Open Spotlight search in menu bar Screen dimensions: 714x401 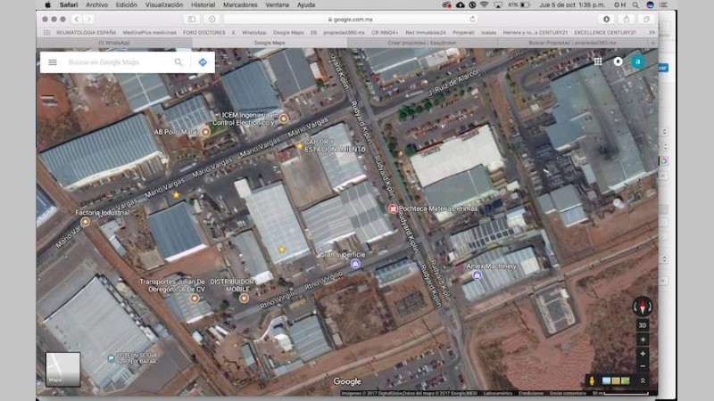(635, 5)
